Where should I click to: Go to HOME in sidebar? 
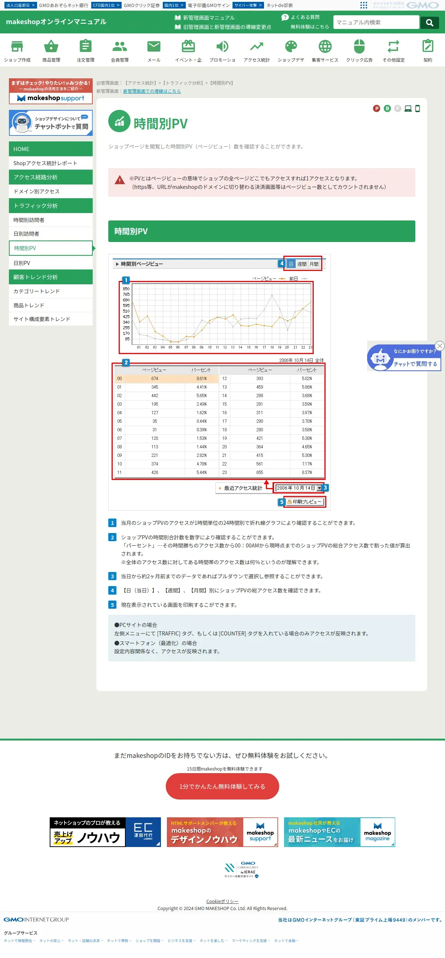click(50, 149)
